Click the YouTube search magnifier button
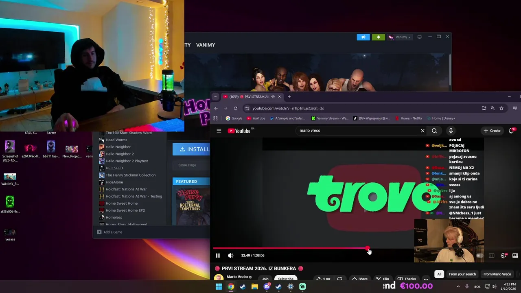 click(434, 131)
